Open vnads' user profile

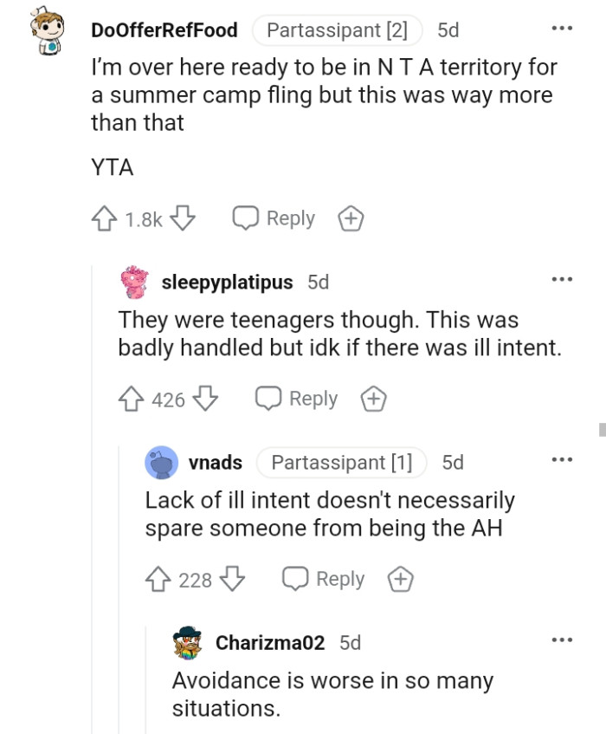tap(216, 462)
